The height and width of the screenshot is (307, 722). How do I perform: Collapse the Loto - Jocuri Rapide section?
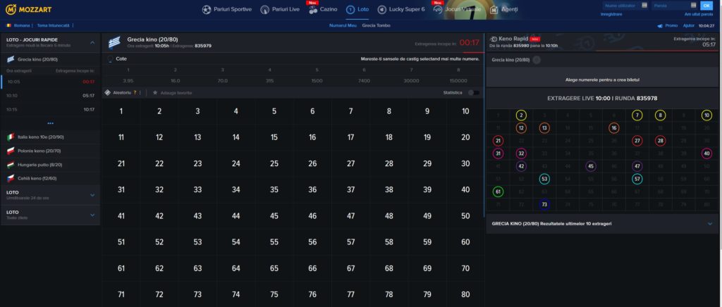coord(92,42)
